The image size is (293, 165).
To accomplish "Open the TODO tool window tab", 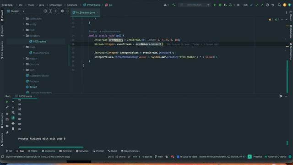I will pyautogui.click(x=33, y=151).
